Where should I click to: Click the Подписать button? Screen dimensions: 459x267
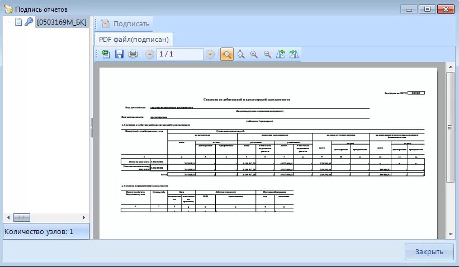pyautogui.click(x=126, y=23)
